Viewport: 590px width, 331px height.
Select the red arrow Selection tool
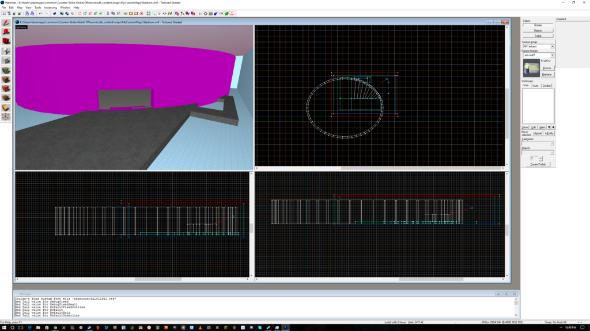pyautogui.click(x=6, y=23)
